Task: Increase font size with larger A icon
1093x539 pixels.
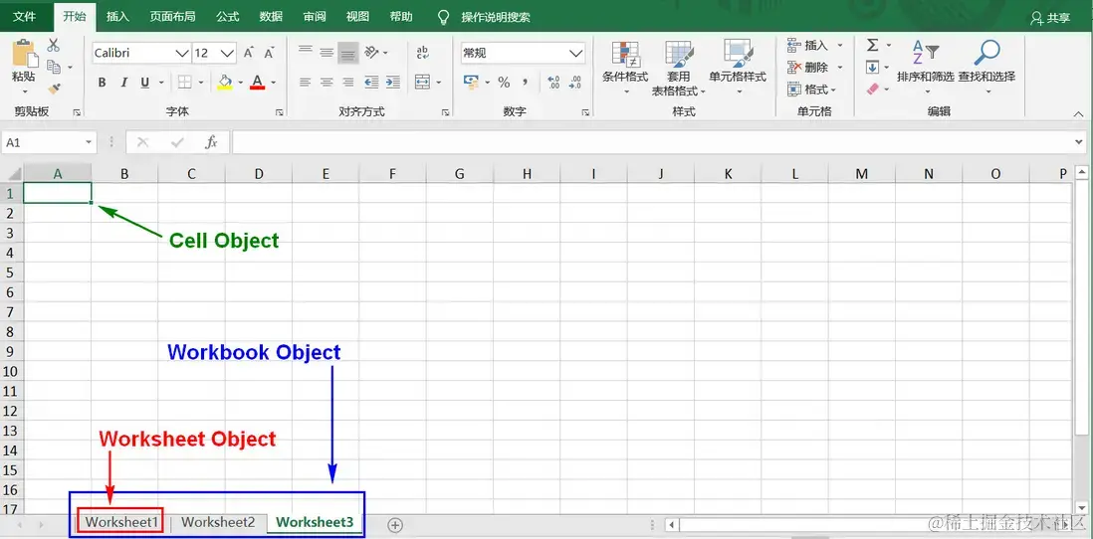Action: [x=249, y=53]
